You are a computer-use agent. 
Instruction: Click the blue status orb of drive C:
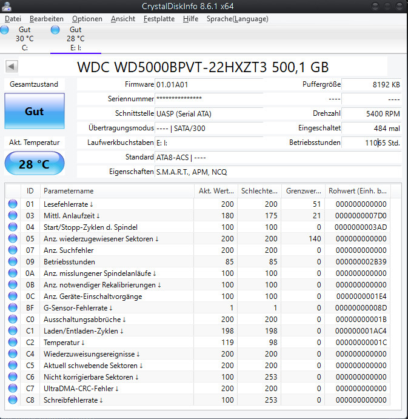click(x=4, y=30)
